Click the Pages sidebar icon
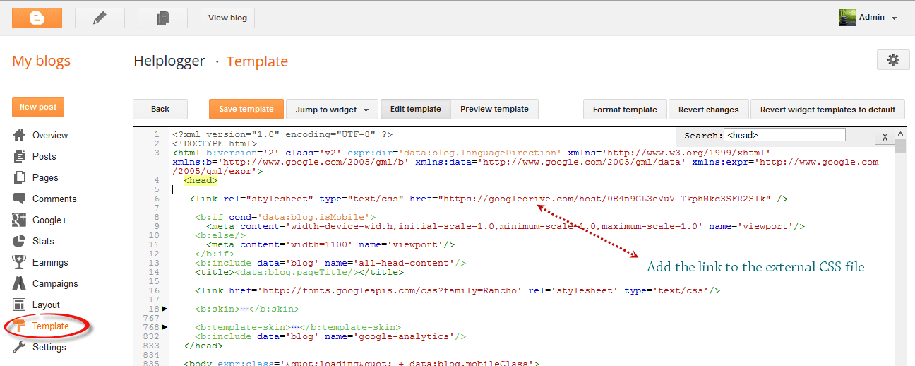This screenshot has height=366, width=915. coord(20,177)
